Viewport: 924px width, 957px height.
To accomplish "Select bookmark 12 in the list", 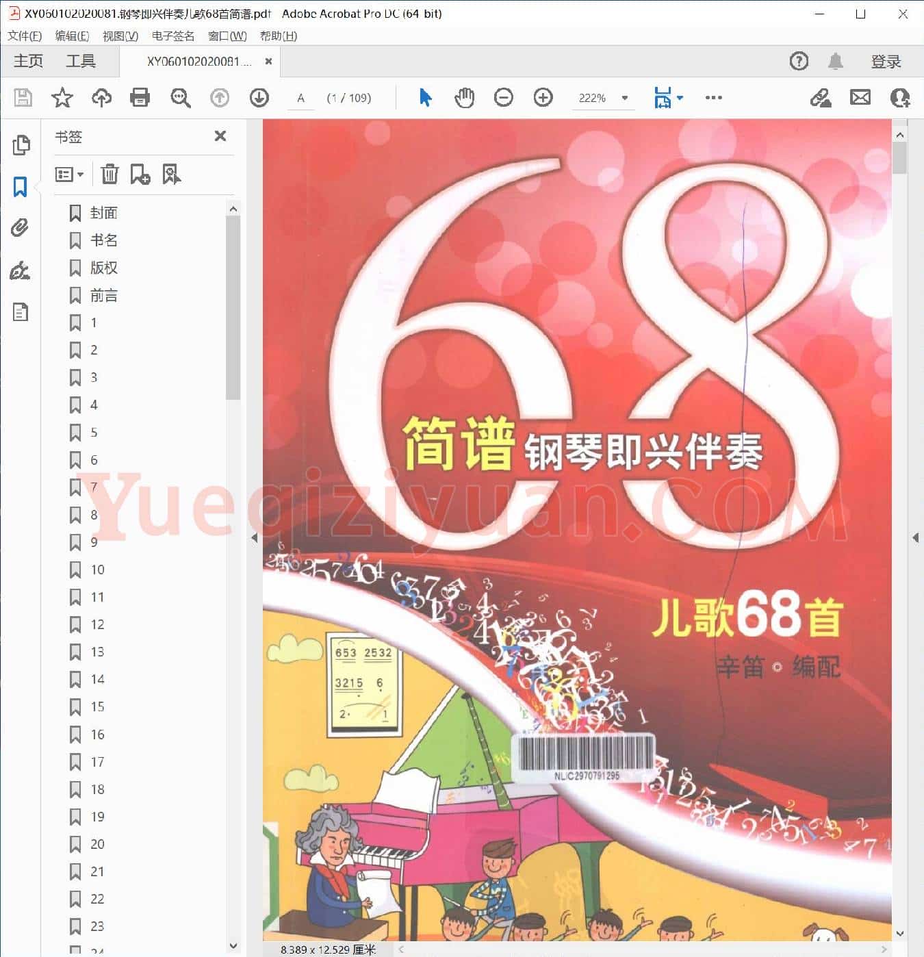I will click(x=97, y=624).
